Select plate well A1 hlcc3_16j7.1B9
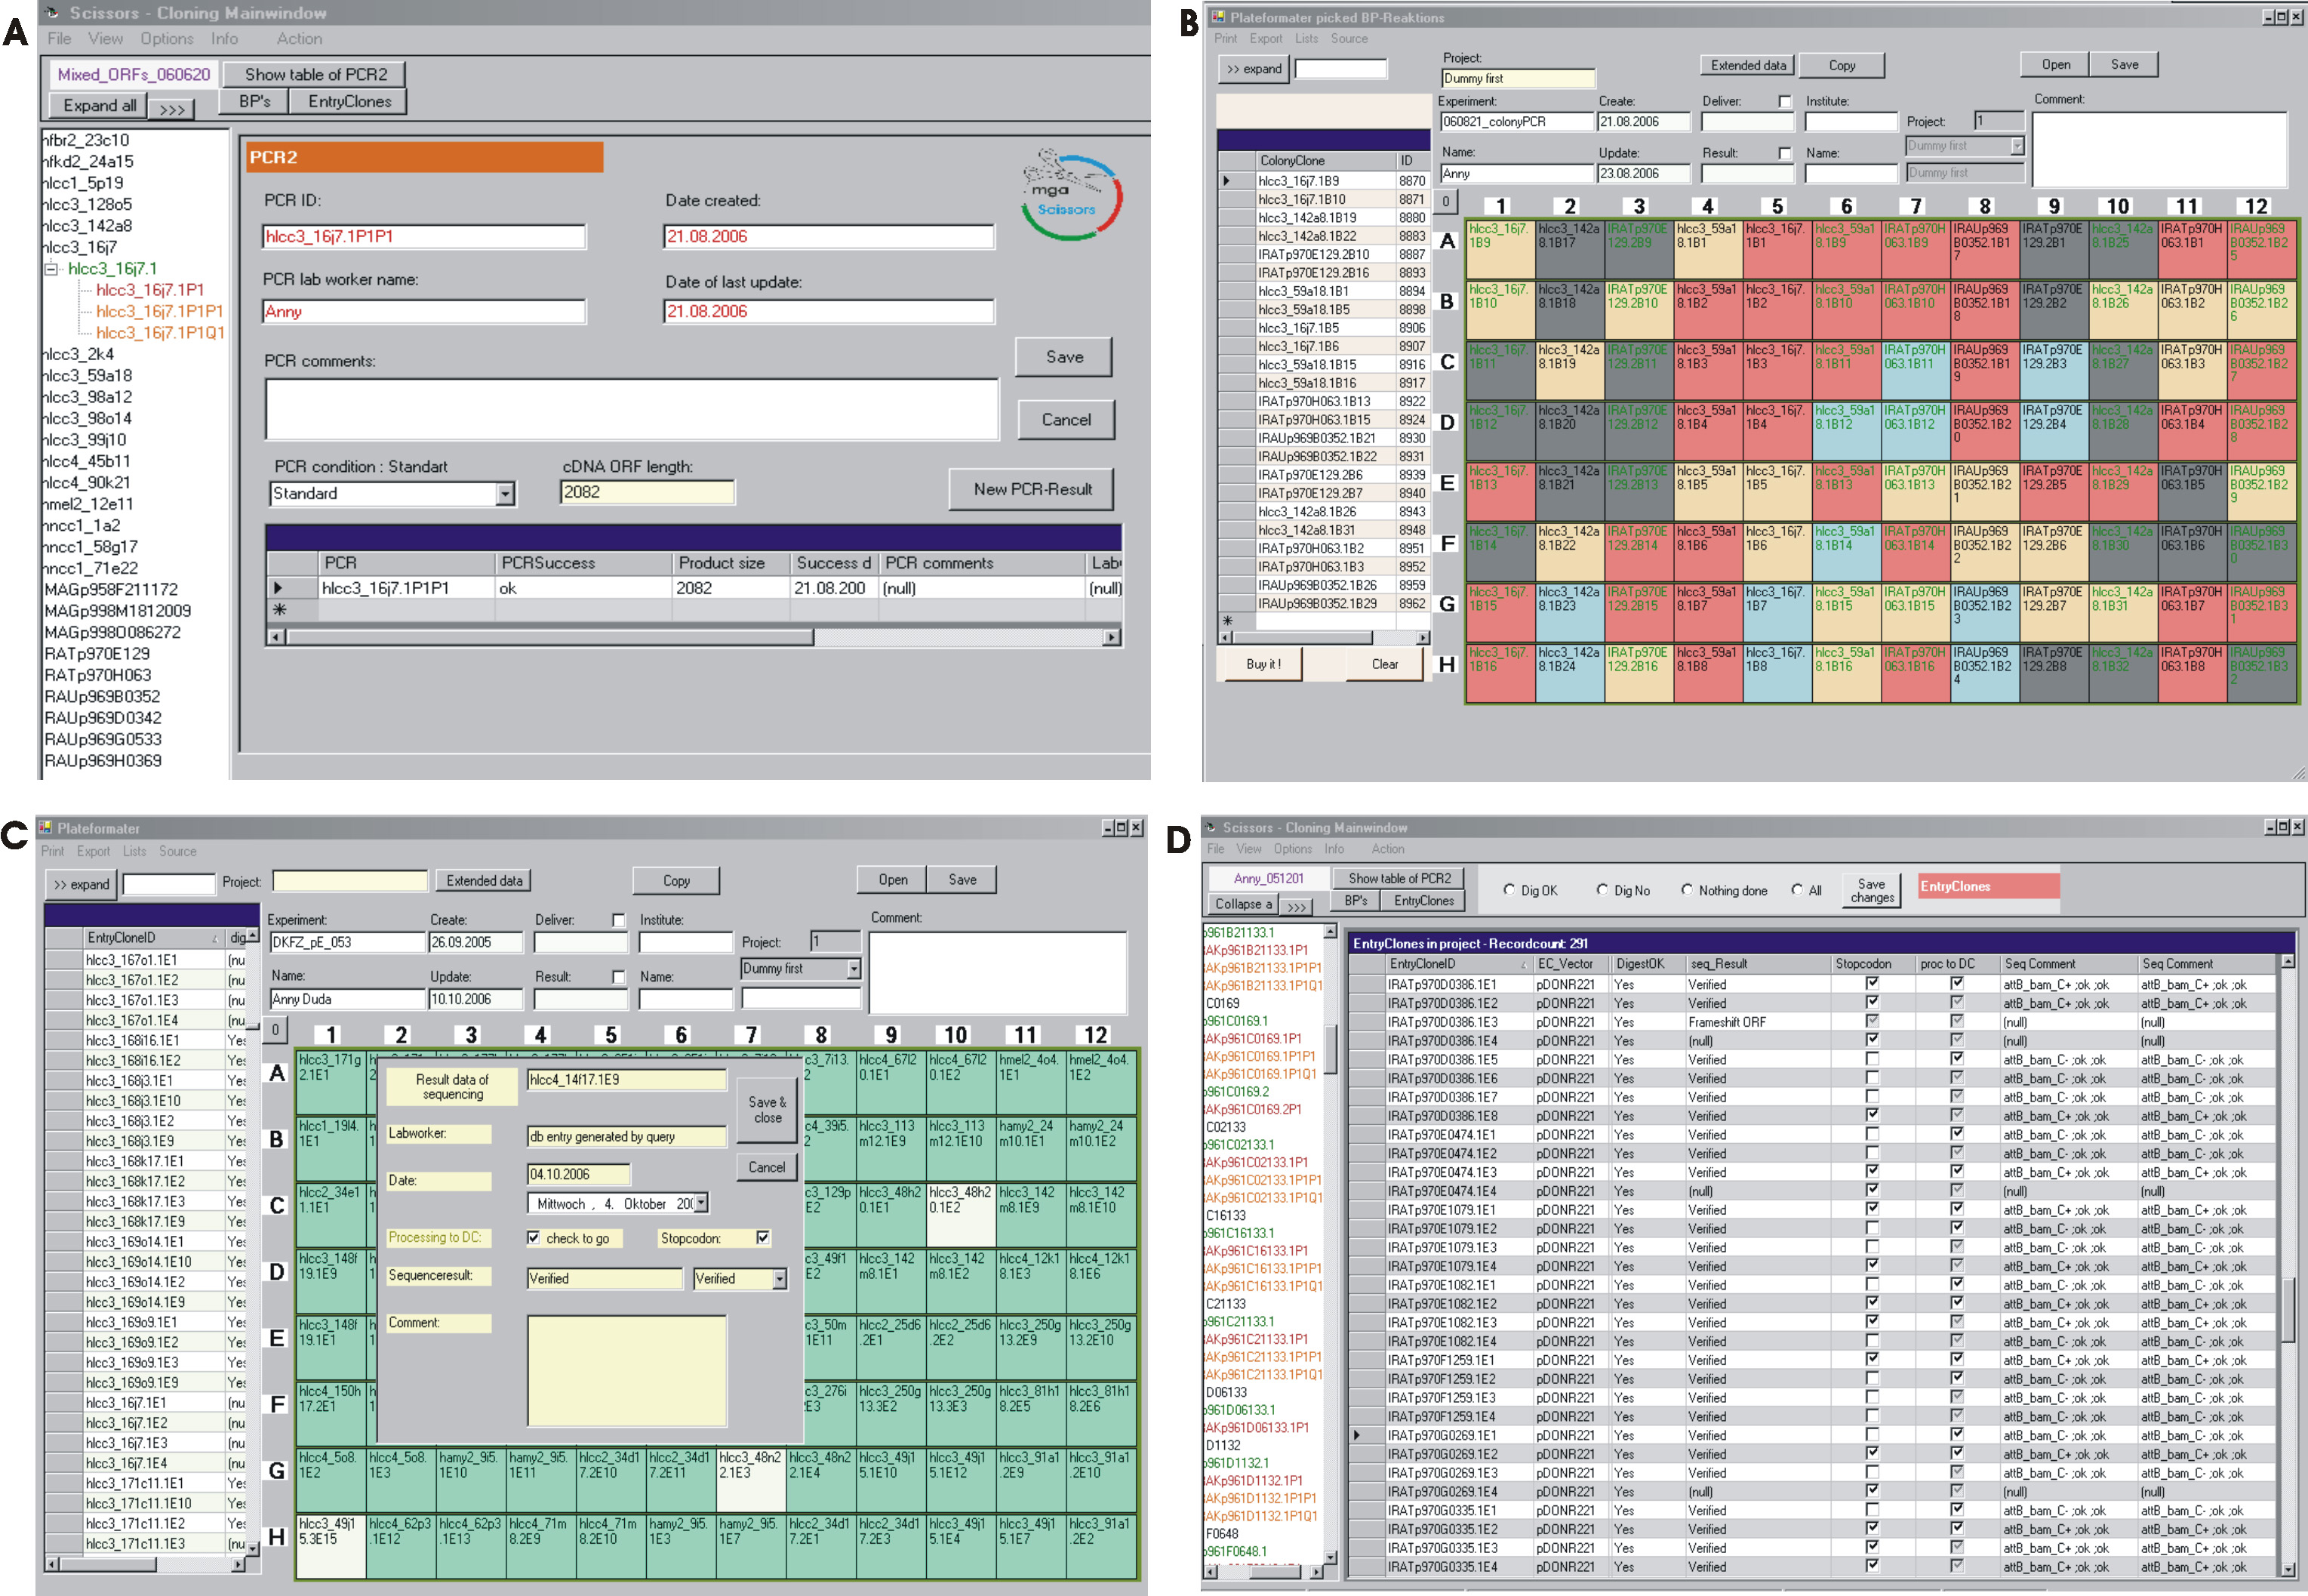Screen dimensions: 2308x1596 [1500, 249]
